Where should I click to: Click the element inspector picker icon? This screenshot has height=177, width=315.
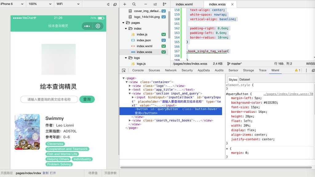[x=124, y=71]
